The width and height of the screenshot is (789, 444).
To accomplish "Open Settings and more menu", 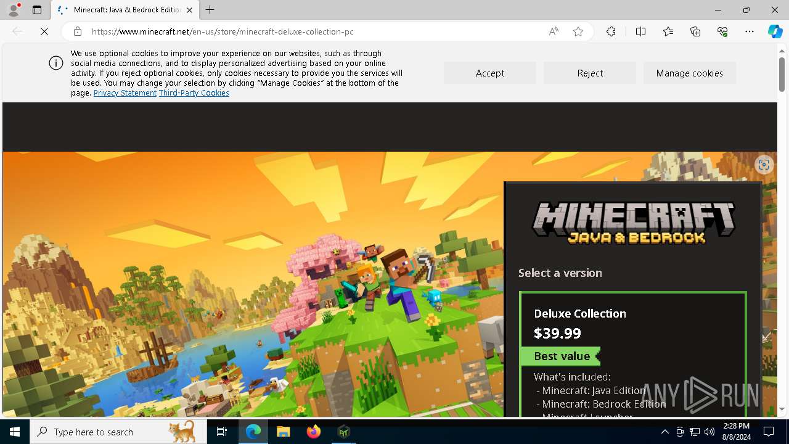I will click(x=750, y=31).
